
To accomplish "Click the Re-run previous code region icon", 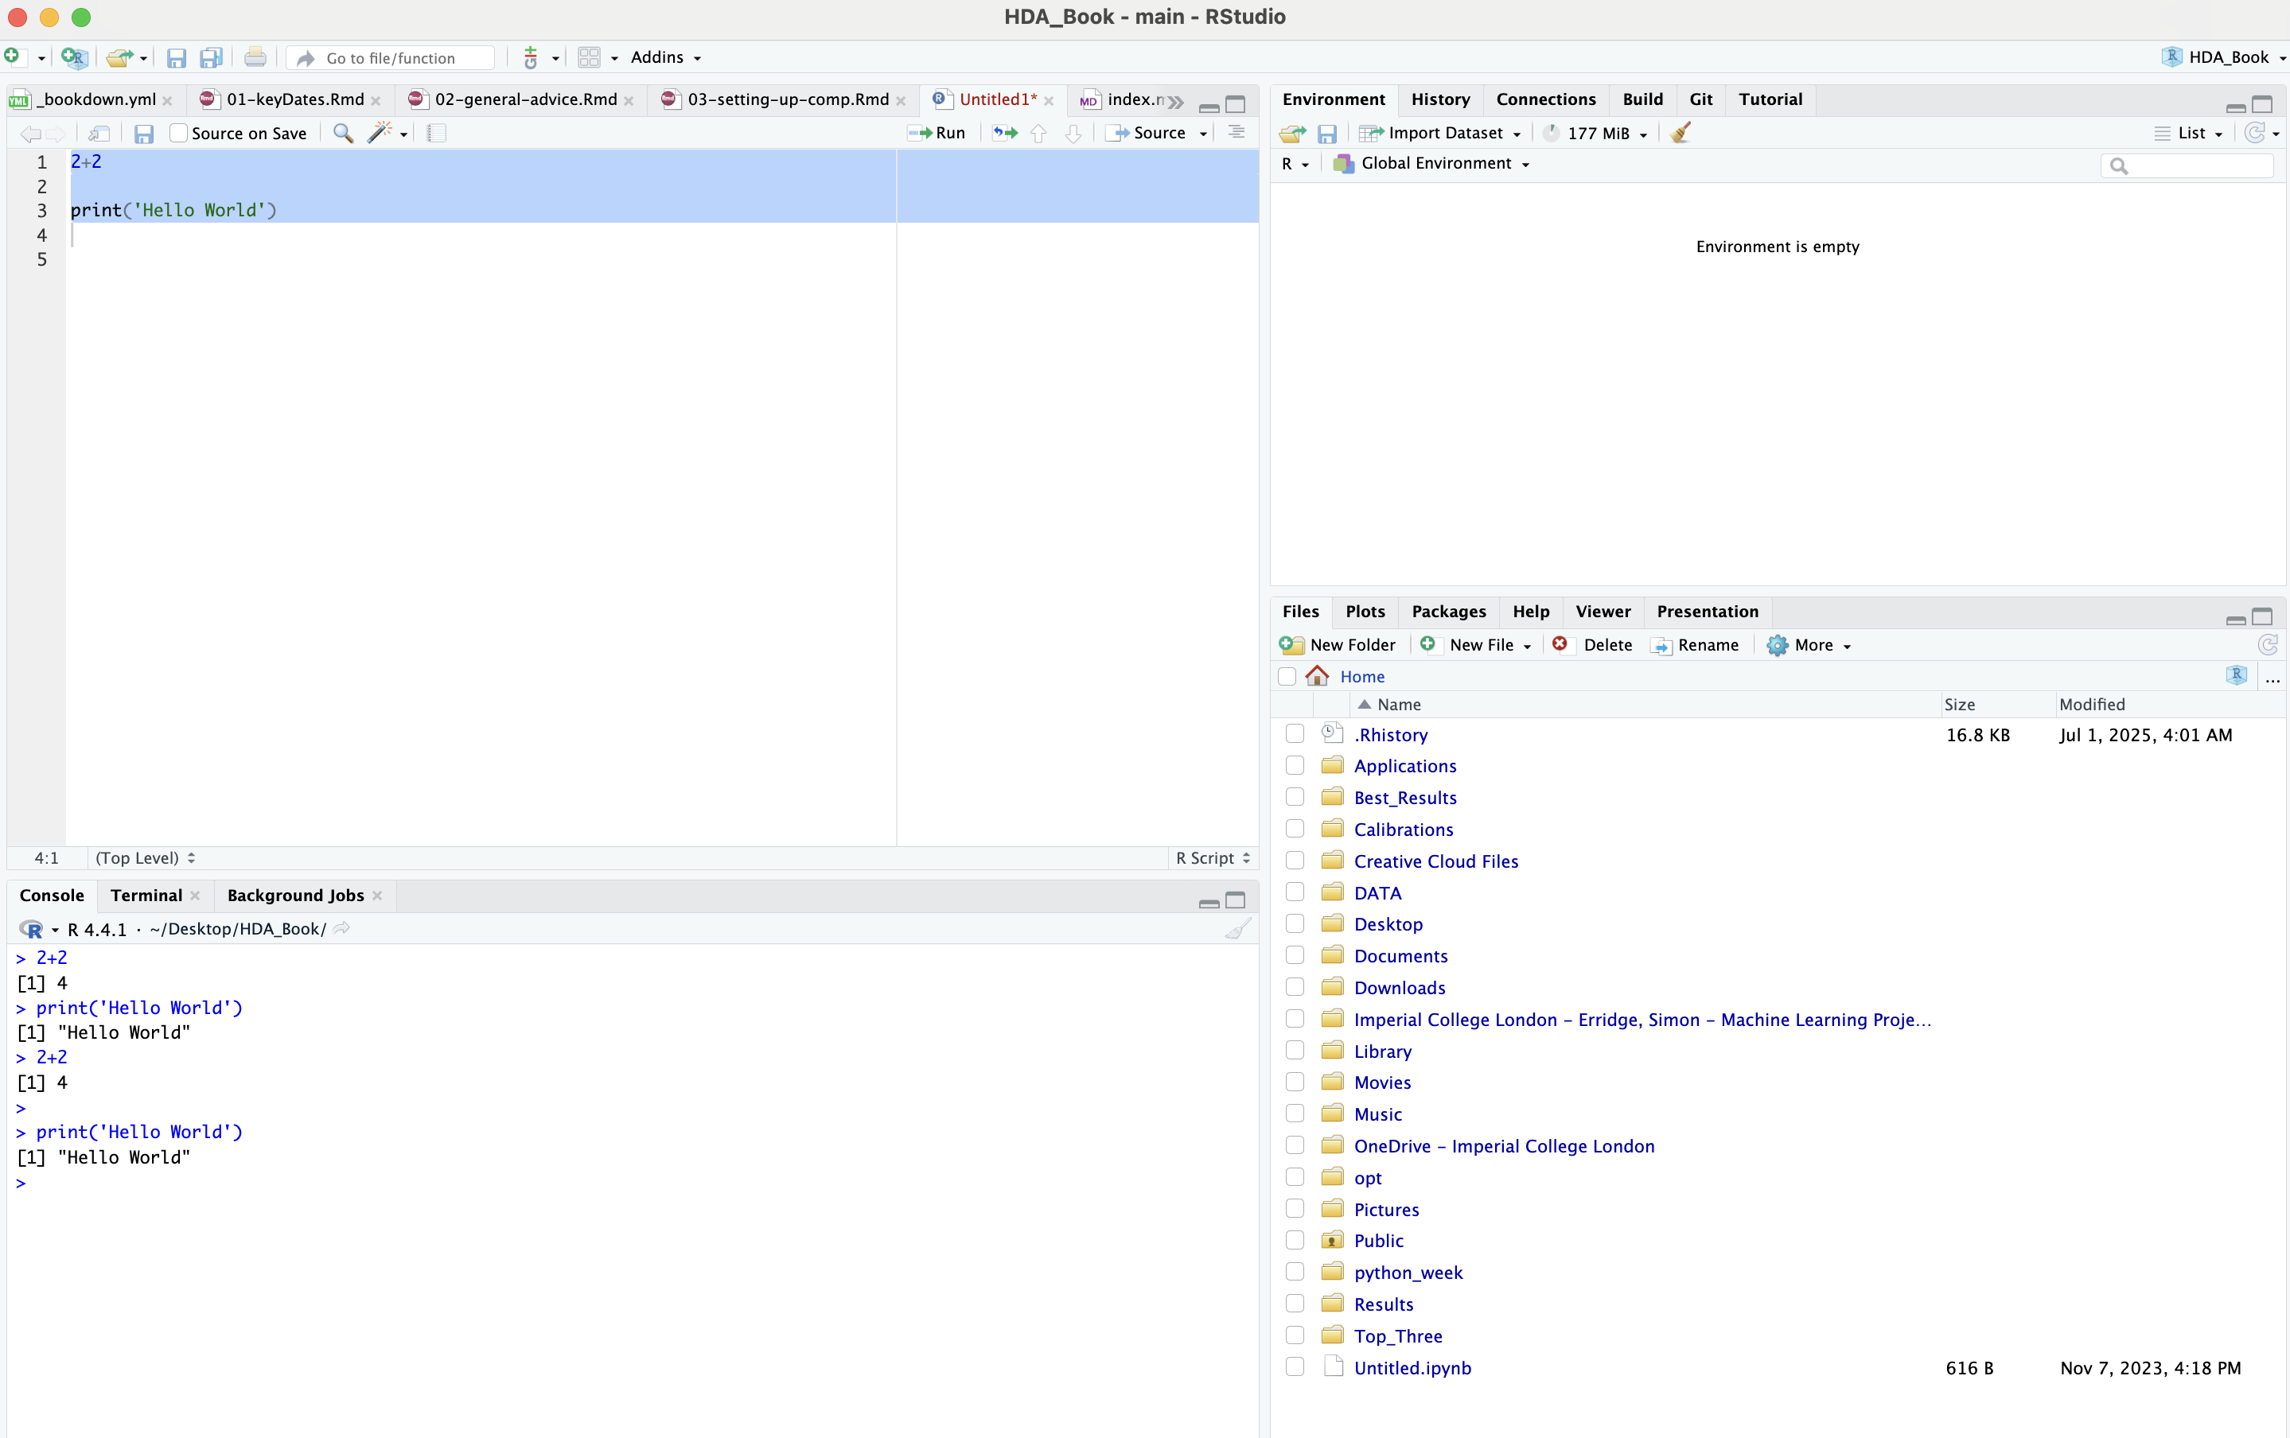I will click(1005, 133).
